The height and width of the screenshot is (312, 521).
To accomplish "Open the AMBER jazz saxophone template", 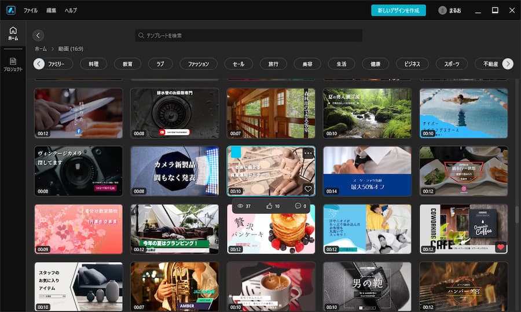I will pyautogui.click(x=175, y=287).
